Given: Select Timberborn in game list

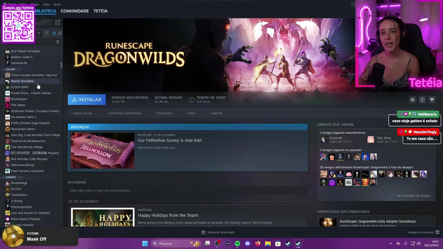Looking at the screenshot, I should 19,195.
